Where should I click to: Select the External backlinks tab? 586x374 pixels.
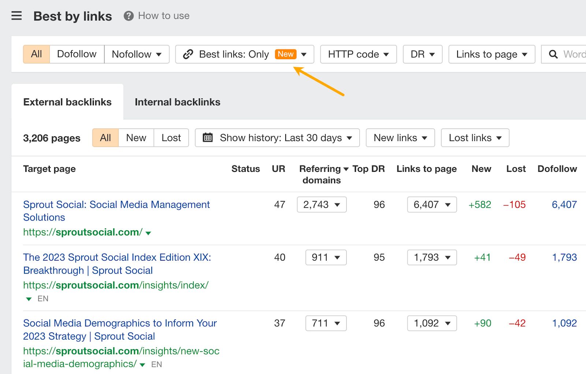pos(67,102)
